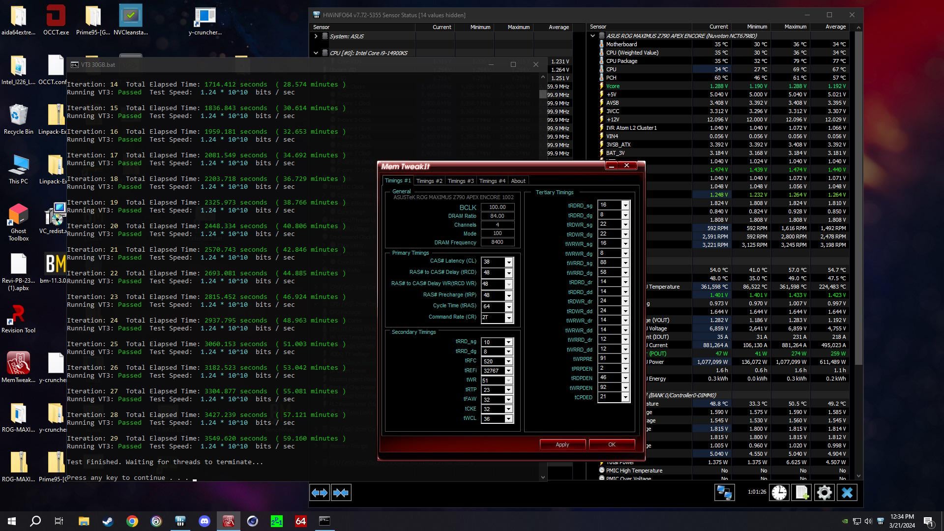Open Ubisoft Connect from the taskbar
Image resolution: width=944 pixels, height=531 pixels.
click(x=156, y=521)
